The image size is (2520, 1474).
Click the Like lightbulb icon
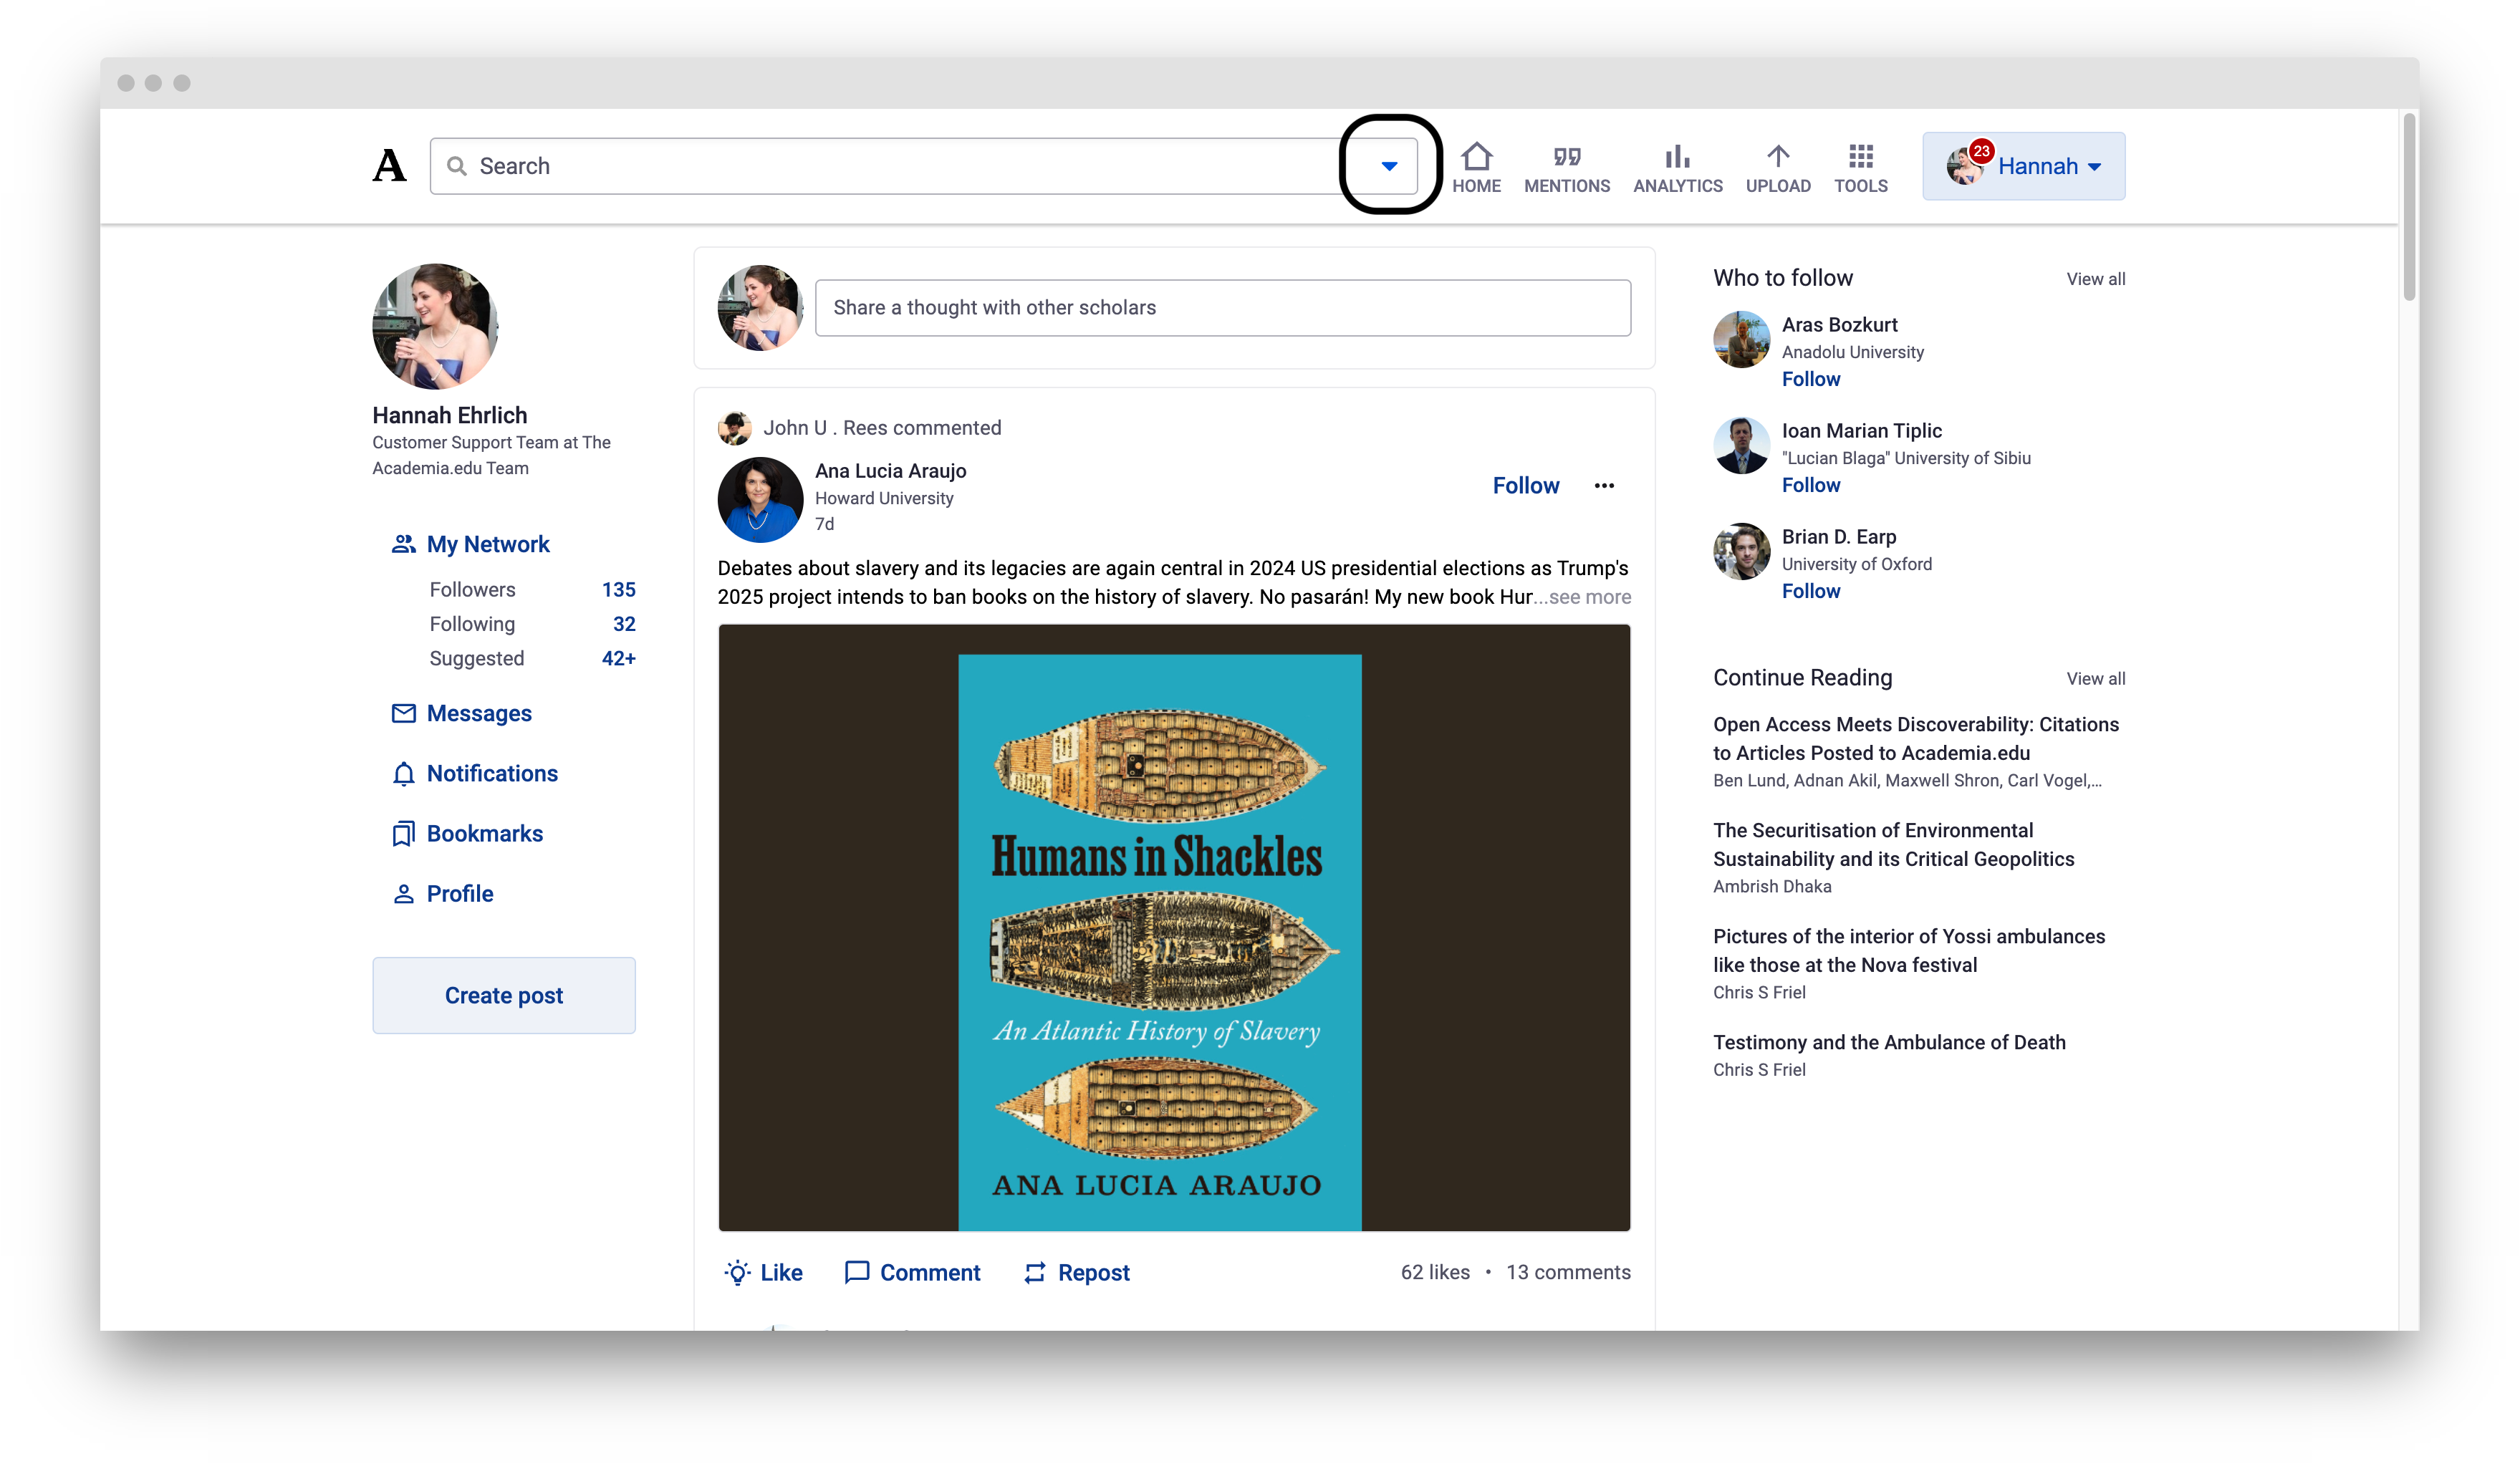click(737, 1273)
